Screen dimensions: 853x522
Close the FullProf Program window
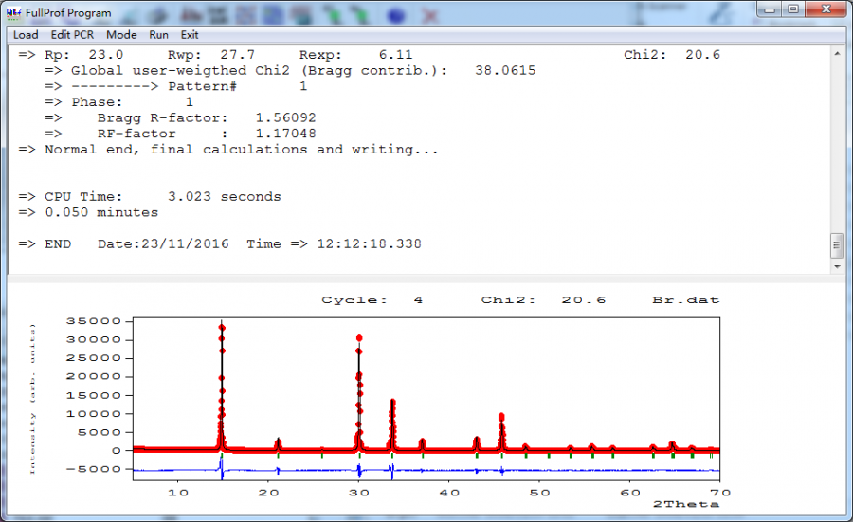tap(826, 9)
